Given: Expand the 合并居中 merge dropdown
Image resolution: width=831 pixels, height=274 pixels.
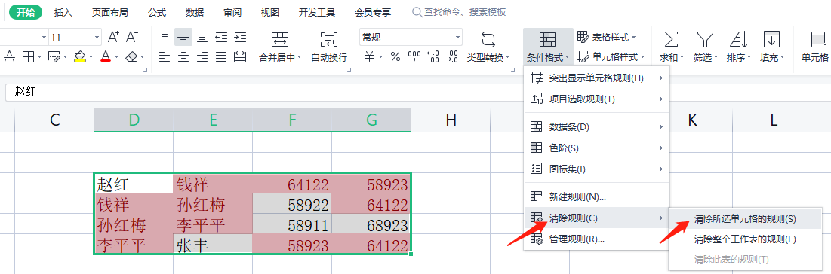Looking at the screenshot, I should tap(299, 57).
